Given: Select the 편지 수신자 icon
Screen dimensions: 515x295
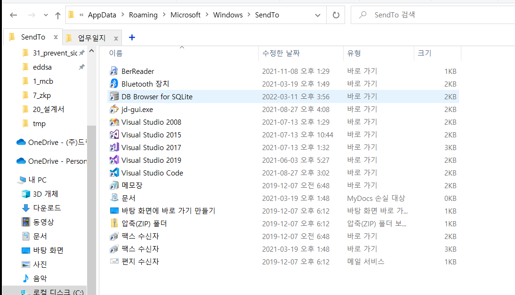Looking at the screenshot, I should click(114, 262).
